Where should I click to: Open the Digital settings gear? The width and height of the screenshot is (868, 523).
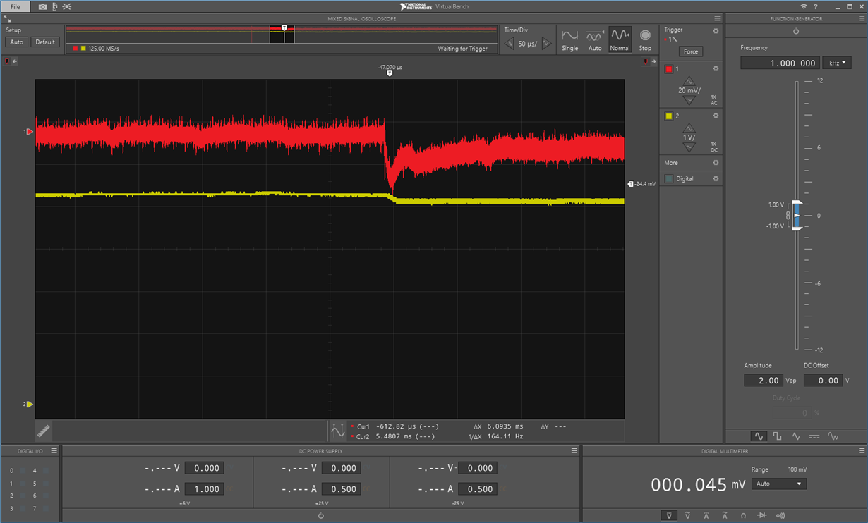(x=716, y=179)
